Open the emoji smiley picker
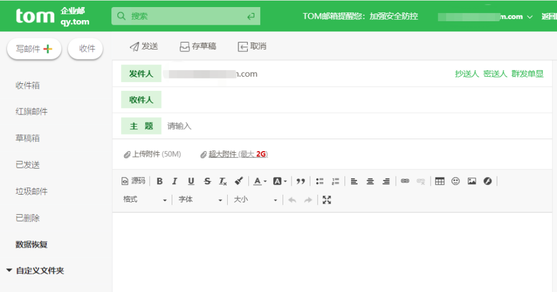Viewport: 557px width, 292px height. [x=456, y=182]
